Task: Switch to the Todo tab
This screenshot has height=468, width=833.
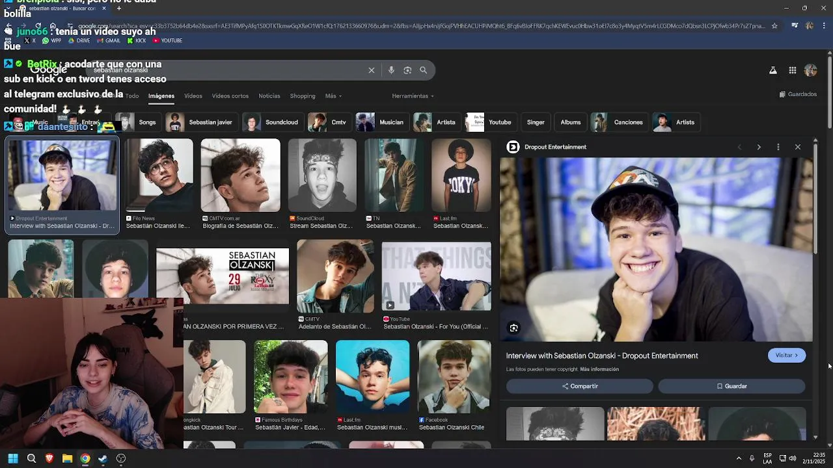Action: (x=132, y=96)
